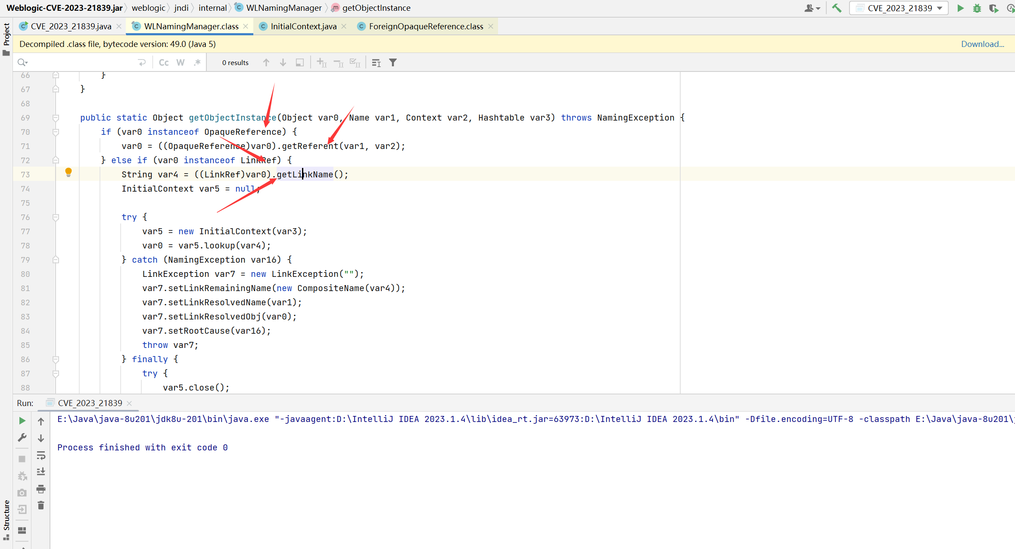Toggle whole Words (W) search option
This screenshot has width=1015, height=549.
click(181, 63)
